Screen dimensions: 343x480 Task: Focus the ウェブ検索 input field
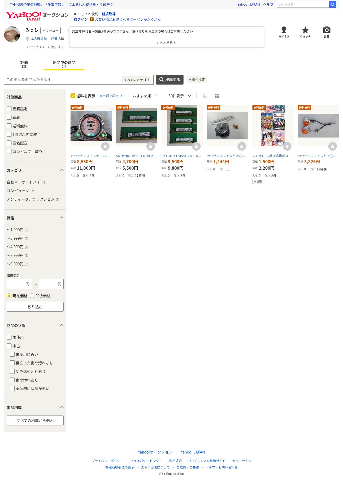[303, 4]
